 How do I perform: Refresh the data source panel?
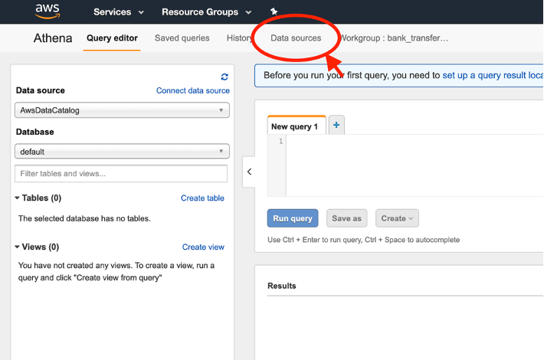click(x=224, y=77)
